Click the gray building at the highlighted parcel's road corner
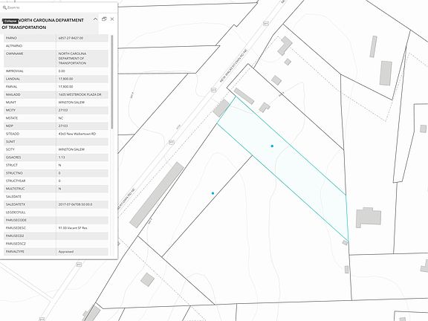Image resolution: width=428 pixels, height=321 pixels. point(221,108)
